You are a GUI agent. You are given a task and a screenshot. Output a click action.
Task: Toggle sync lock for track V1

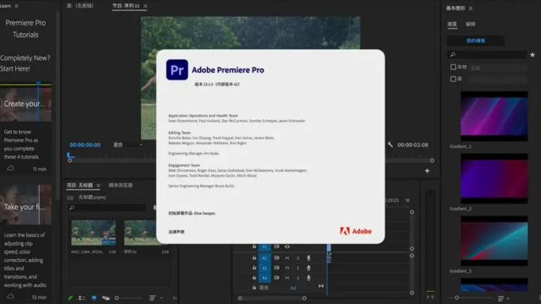click(x=277, y=246)
